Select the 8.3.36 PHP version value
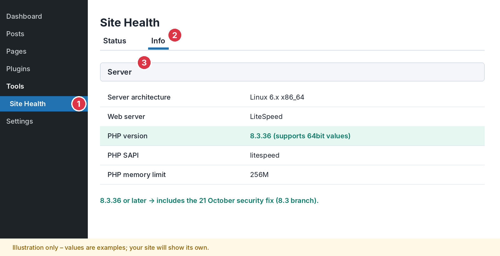 300,136
